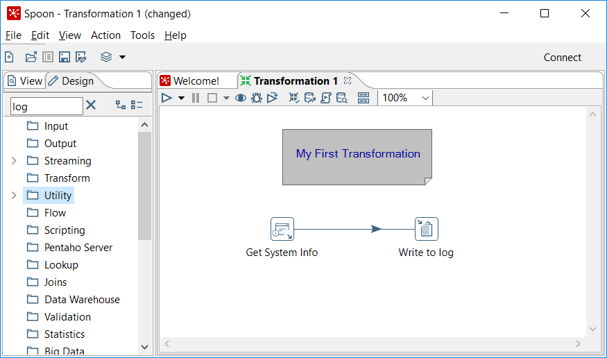Click the Connect button
This screenshot has width=607, height=358.
click(x=562, y=58)
